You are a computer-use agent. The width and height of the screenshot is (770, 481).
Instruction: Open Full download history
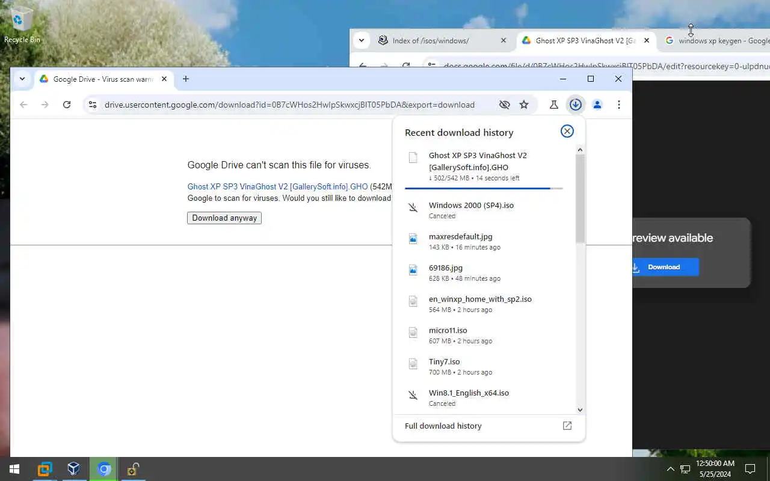tap(443, 426)
